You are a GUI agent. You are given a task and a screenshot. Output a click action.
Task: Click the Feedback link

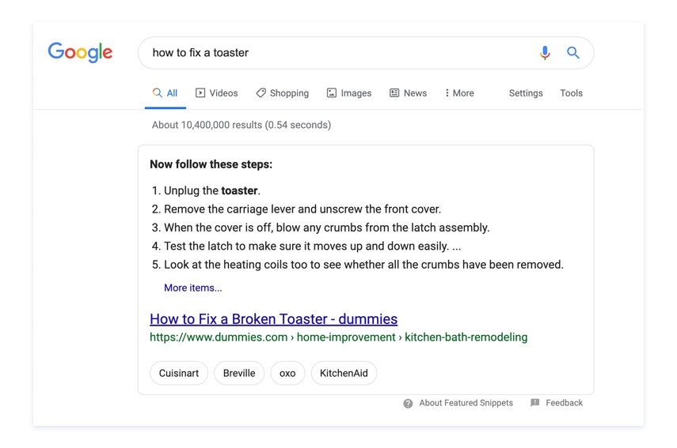[564, 403]
